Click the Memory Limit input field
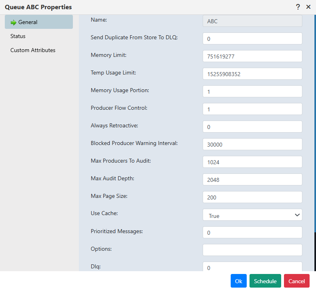 tap(252, 56)
